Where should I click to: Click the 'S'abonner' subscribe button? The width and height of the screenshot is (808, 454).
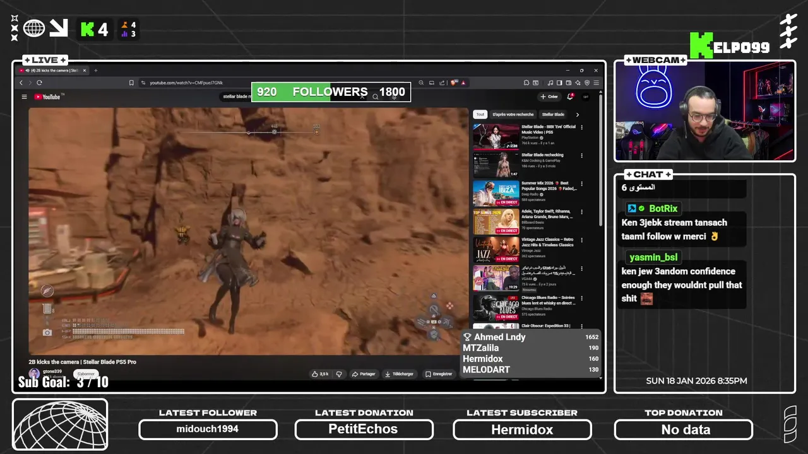pyautogui.click(x=86, y=374)
